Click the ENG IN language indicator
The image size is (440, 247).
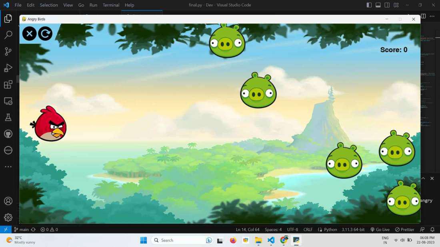click(x=385, y=240)
